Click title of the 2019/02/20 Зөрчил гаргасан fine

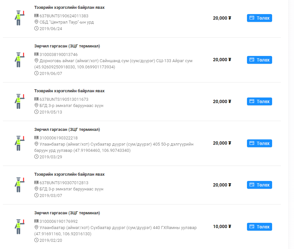click(67, 213)
